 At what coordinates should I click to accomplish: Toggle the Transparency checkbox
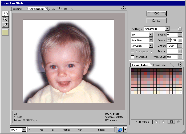coord(133,51)
